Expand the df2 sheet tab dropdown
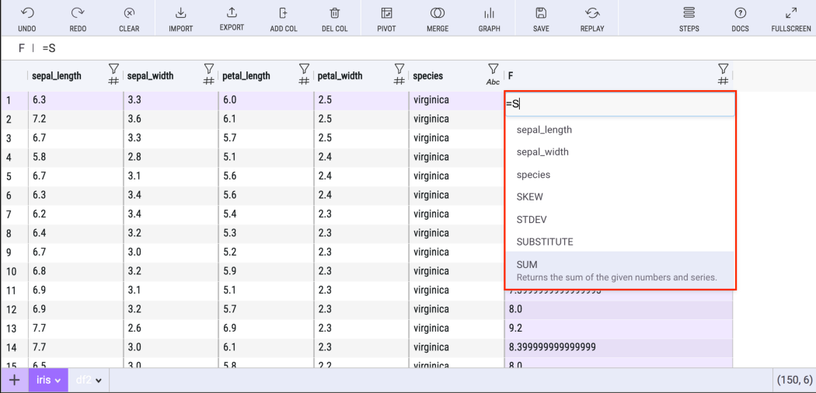 (99, 381)
